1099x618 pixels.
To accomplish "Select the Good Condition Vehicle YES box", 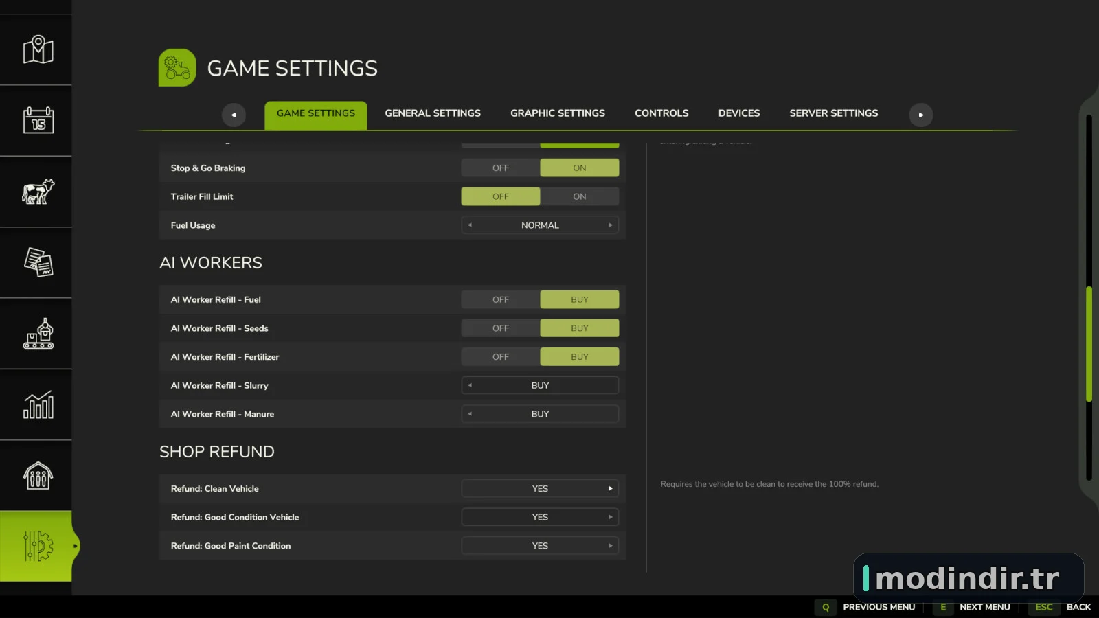I will coord(540,517).
